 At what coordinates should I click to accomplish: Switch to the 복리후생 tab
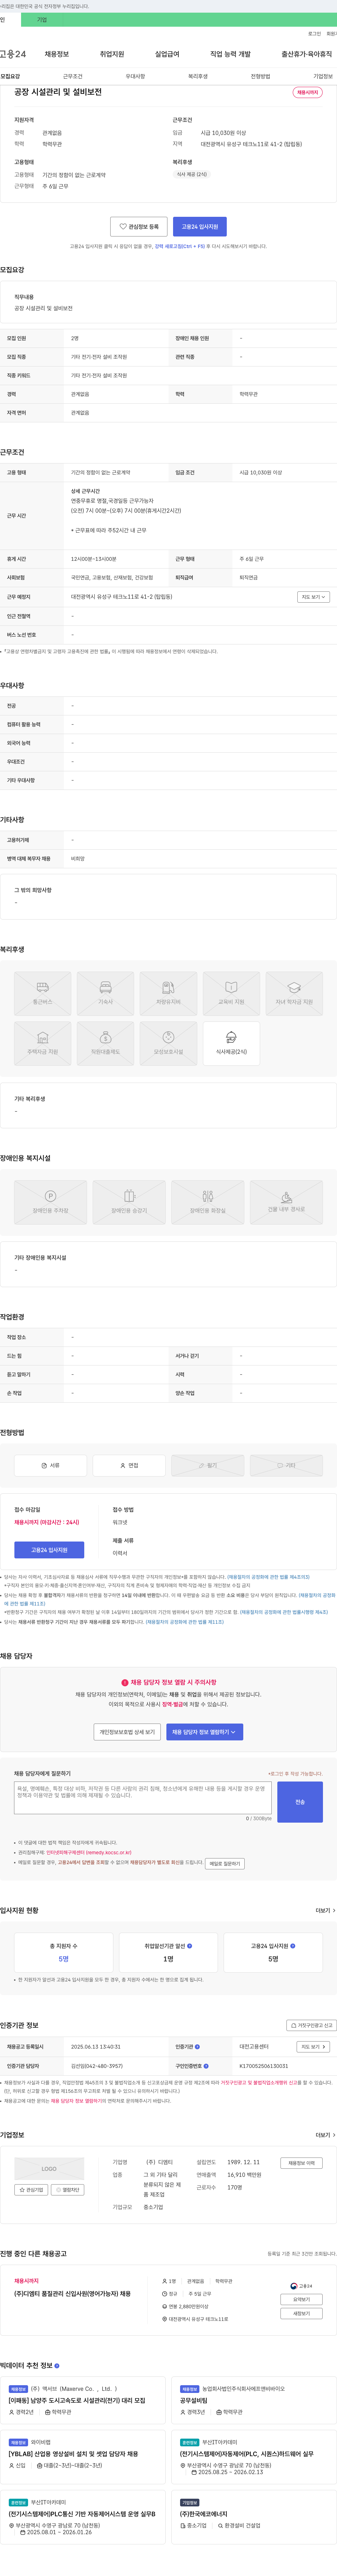tap(198, 76)
